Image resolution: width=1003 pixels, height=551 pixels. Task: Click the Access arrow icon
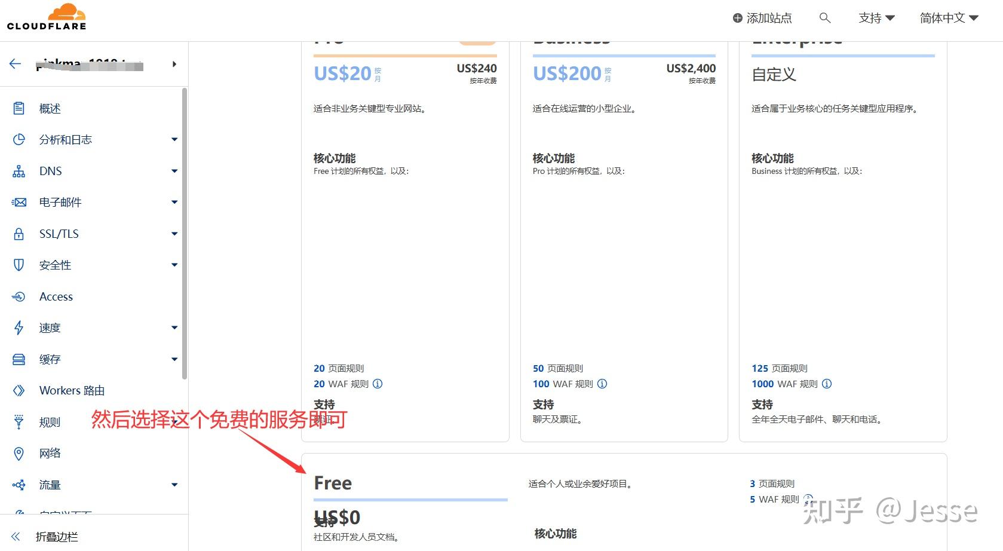click(19, 296)
